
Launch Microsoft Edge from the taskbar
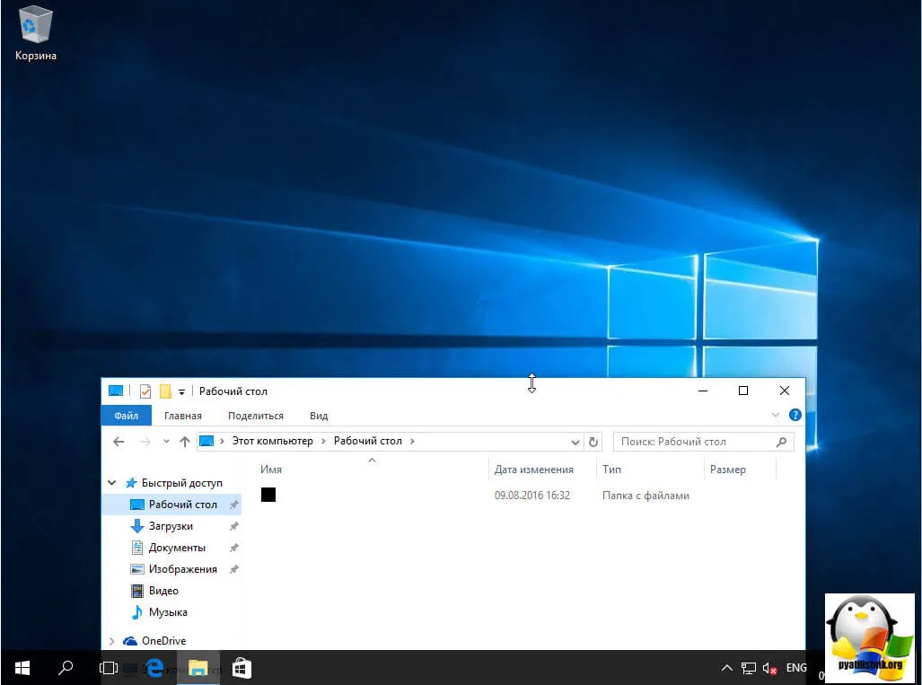[154, 667]
